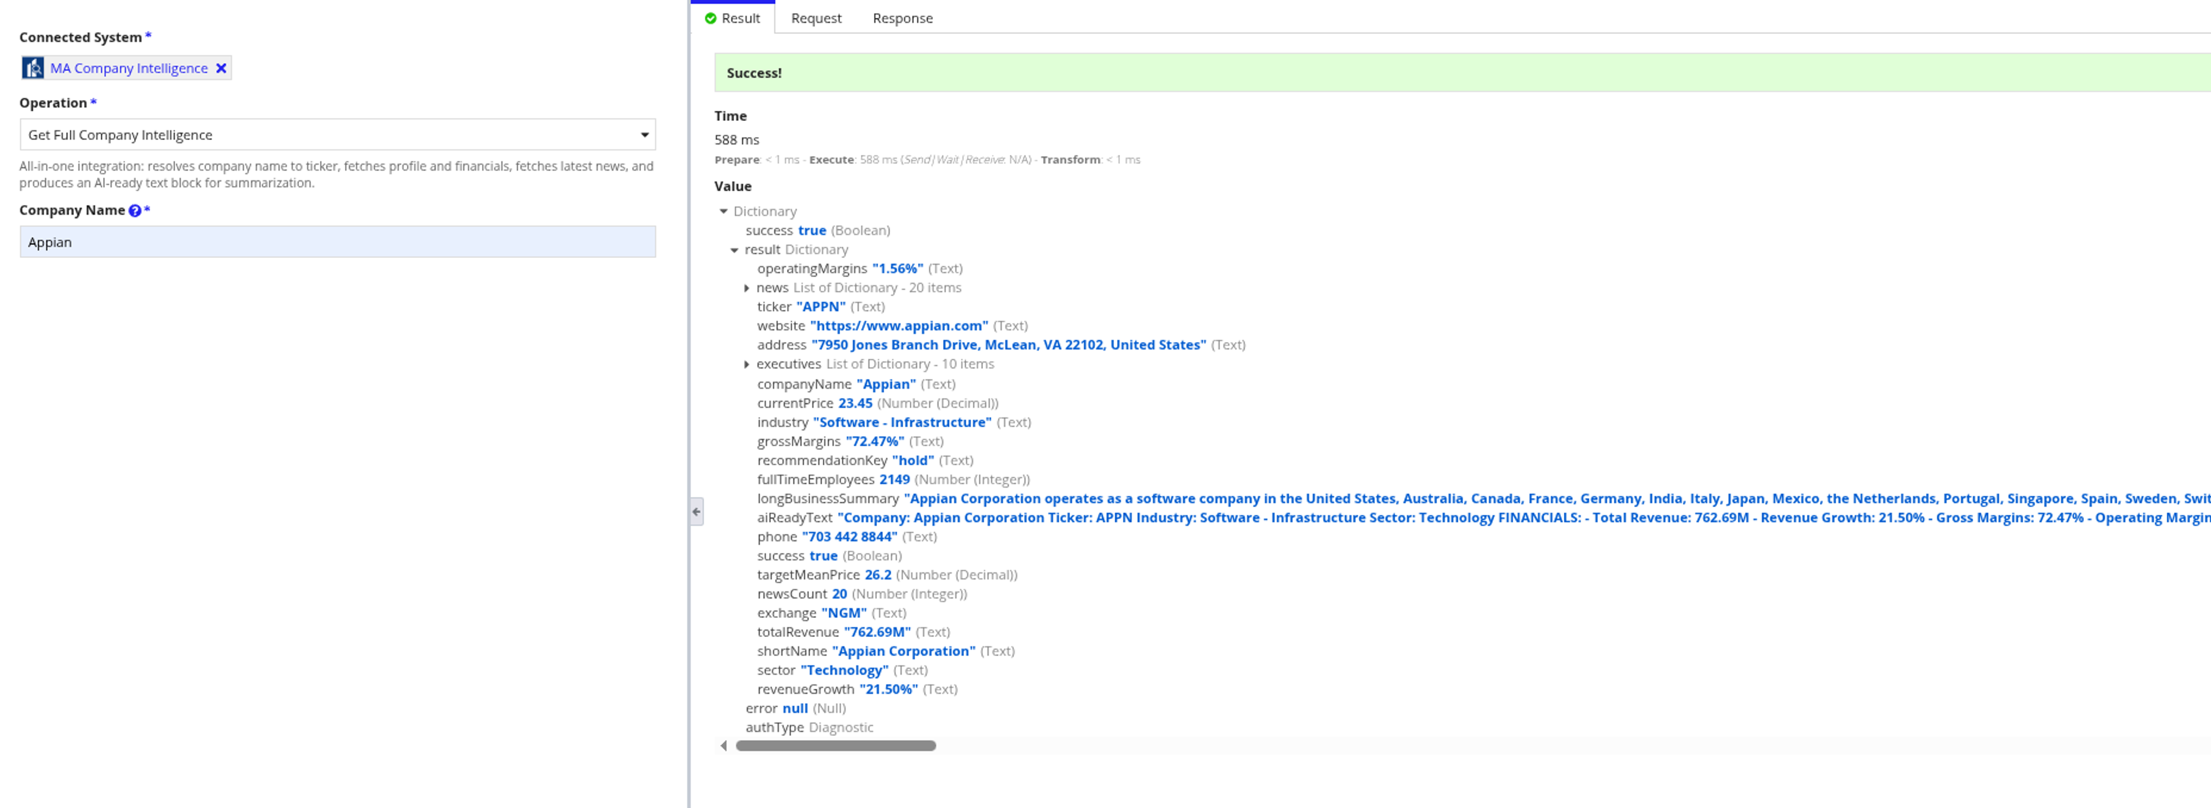Collapse the top-level Dictionary node
The image size is (2211, 808).
coord(724,211)
